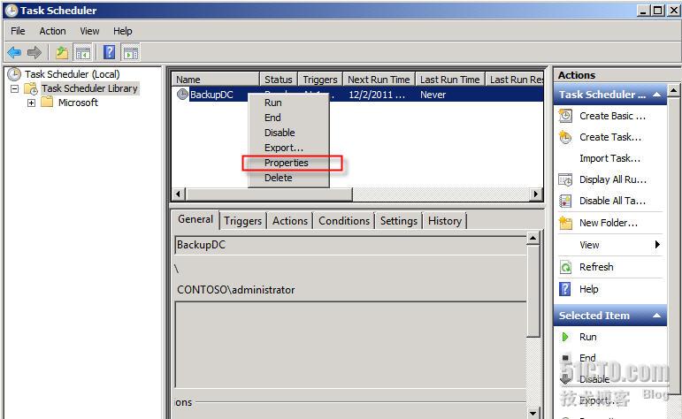Click Disable All Tasks History link
The image size is (682, 419).
[x=612, y=201]
